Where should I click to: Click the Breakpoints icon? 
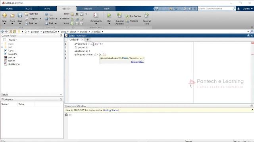coord(96,15)
